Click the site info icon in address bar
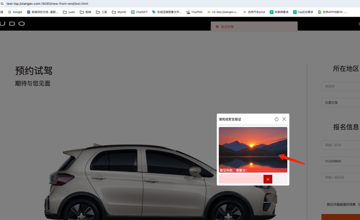This screenshot has height=220, width=360. click(2, 4)
